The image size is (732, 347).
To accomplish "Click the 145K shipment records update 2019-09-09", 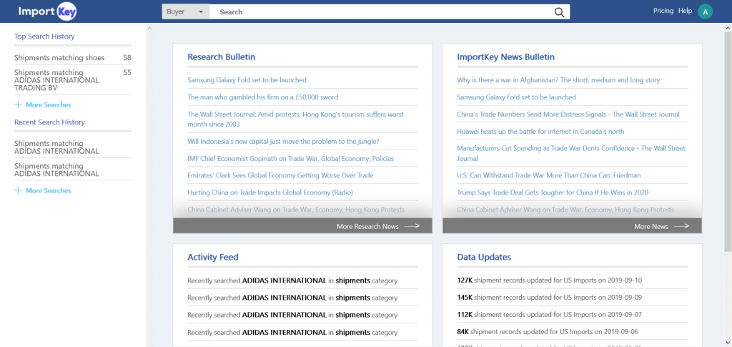I will (x=550, y=297).
